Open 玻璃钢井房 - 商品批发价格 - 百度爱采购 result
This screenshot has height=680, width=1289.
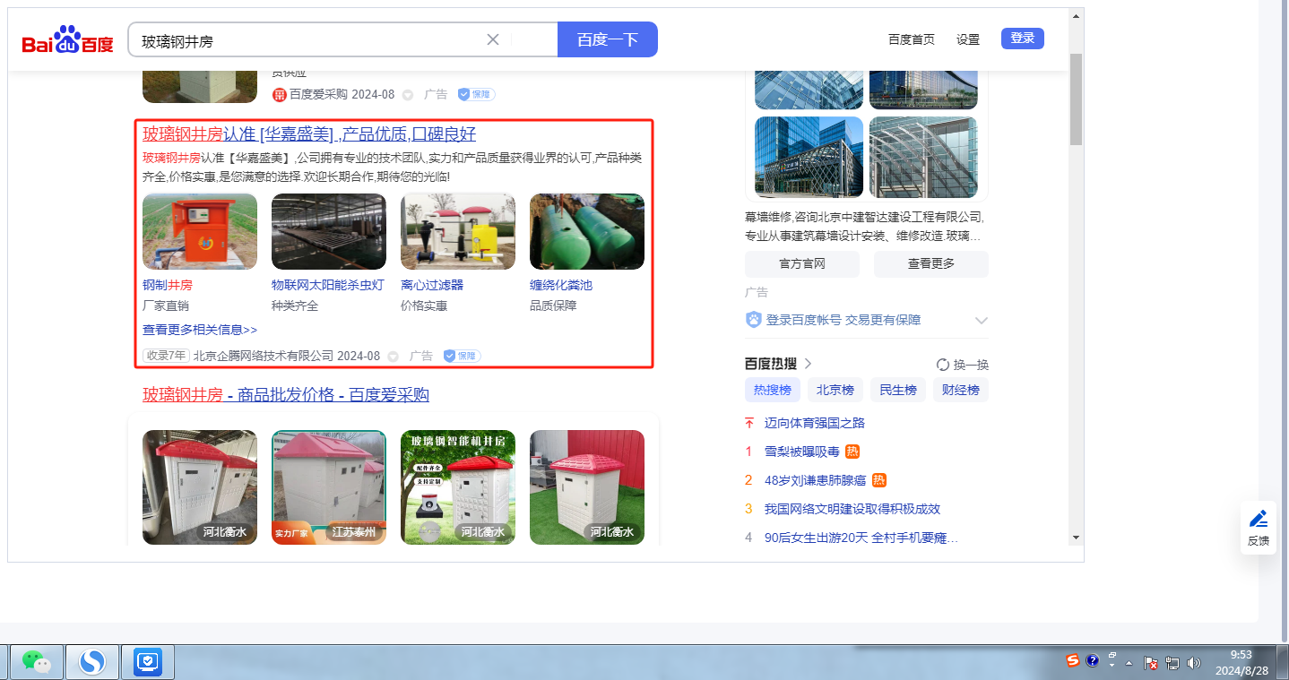286,395
